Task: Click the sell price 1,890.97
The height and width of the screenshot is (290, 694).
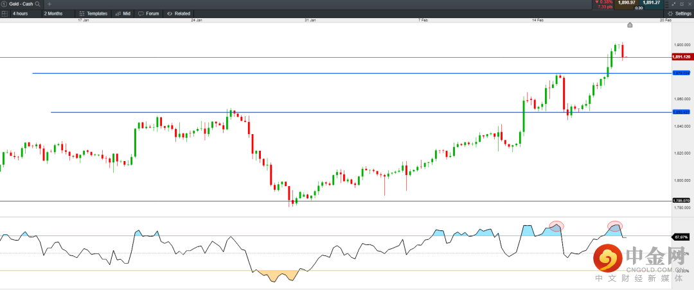Action: point(627,3)
